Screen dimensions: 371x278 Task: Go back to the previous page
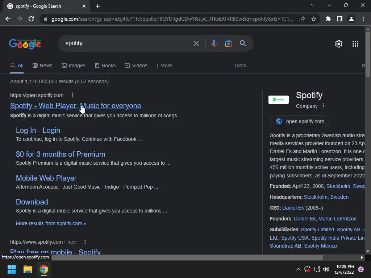(x=8, y=19)
